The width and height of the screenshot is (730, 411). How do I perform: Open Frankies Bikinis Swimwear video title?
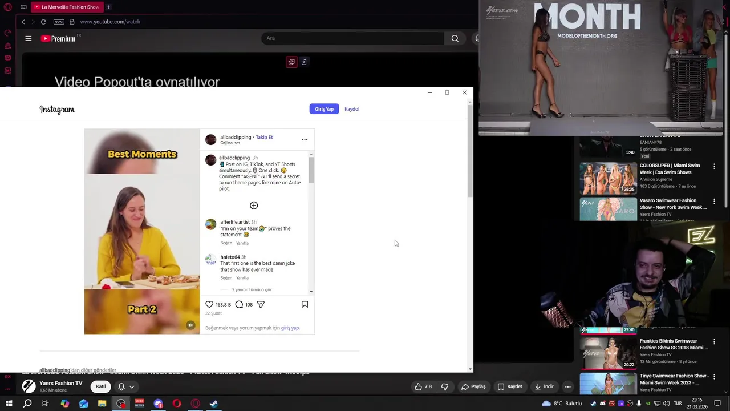pos(674,344)
